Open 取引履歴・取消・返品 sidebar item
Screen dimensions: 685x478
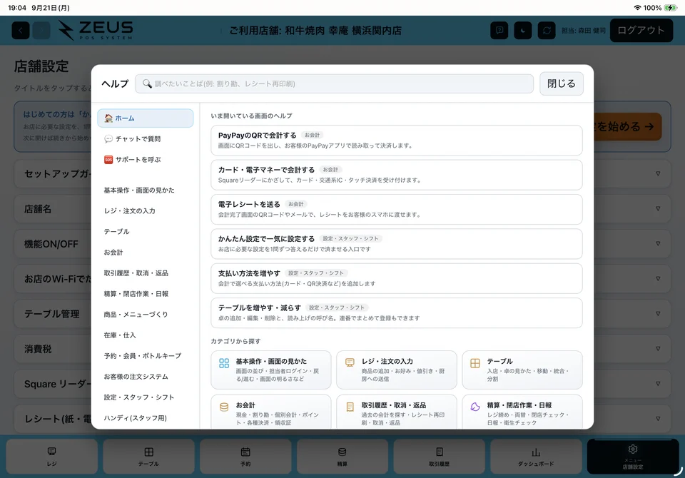pos(146,273)
